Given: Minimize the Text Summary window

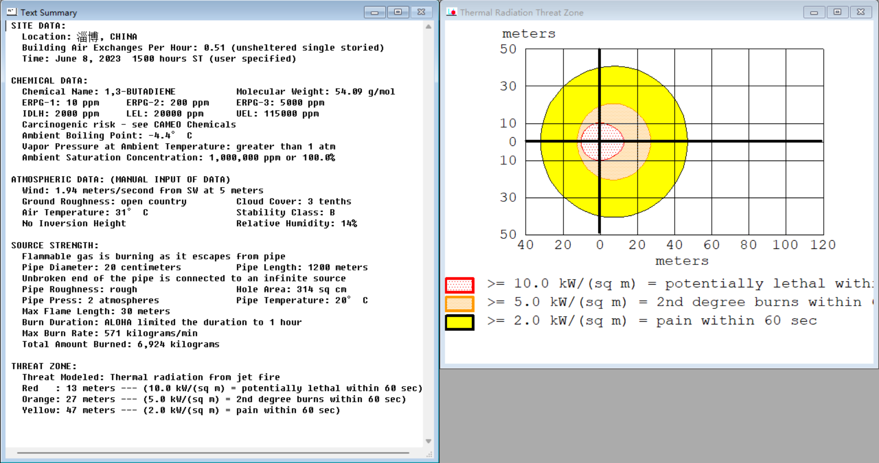Looking at the screenshot, I should tap(375, 12).
